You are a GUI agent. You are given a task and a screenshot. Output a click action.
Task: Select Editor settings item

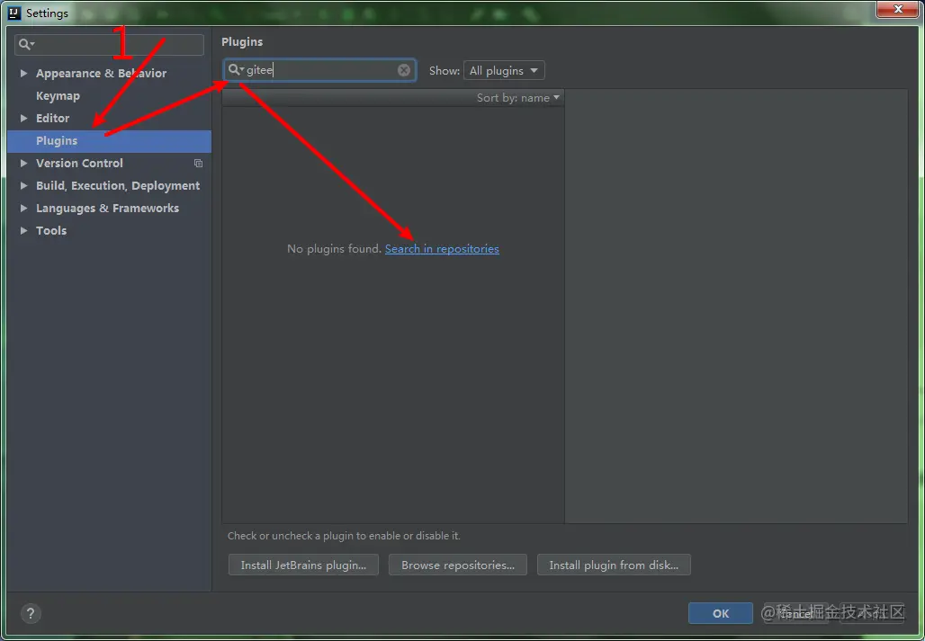(52, 118)
